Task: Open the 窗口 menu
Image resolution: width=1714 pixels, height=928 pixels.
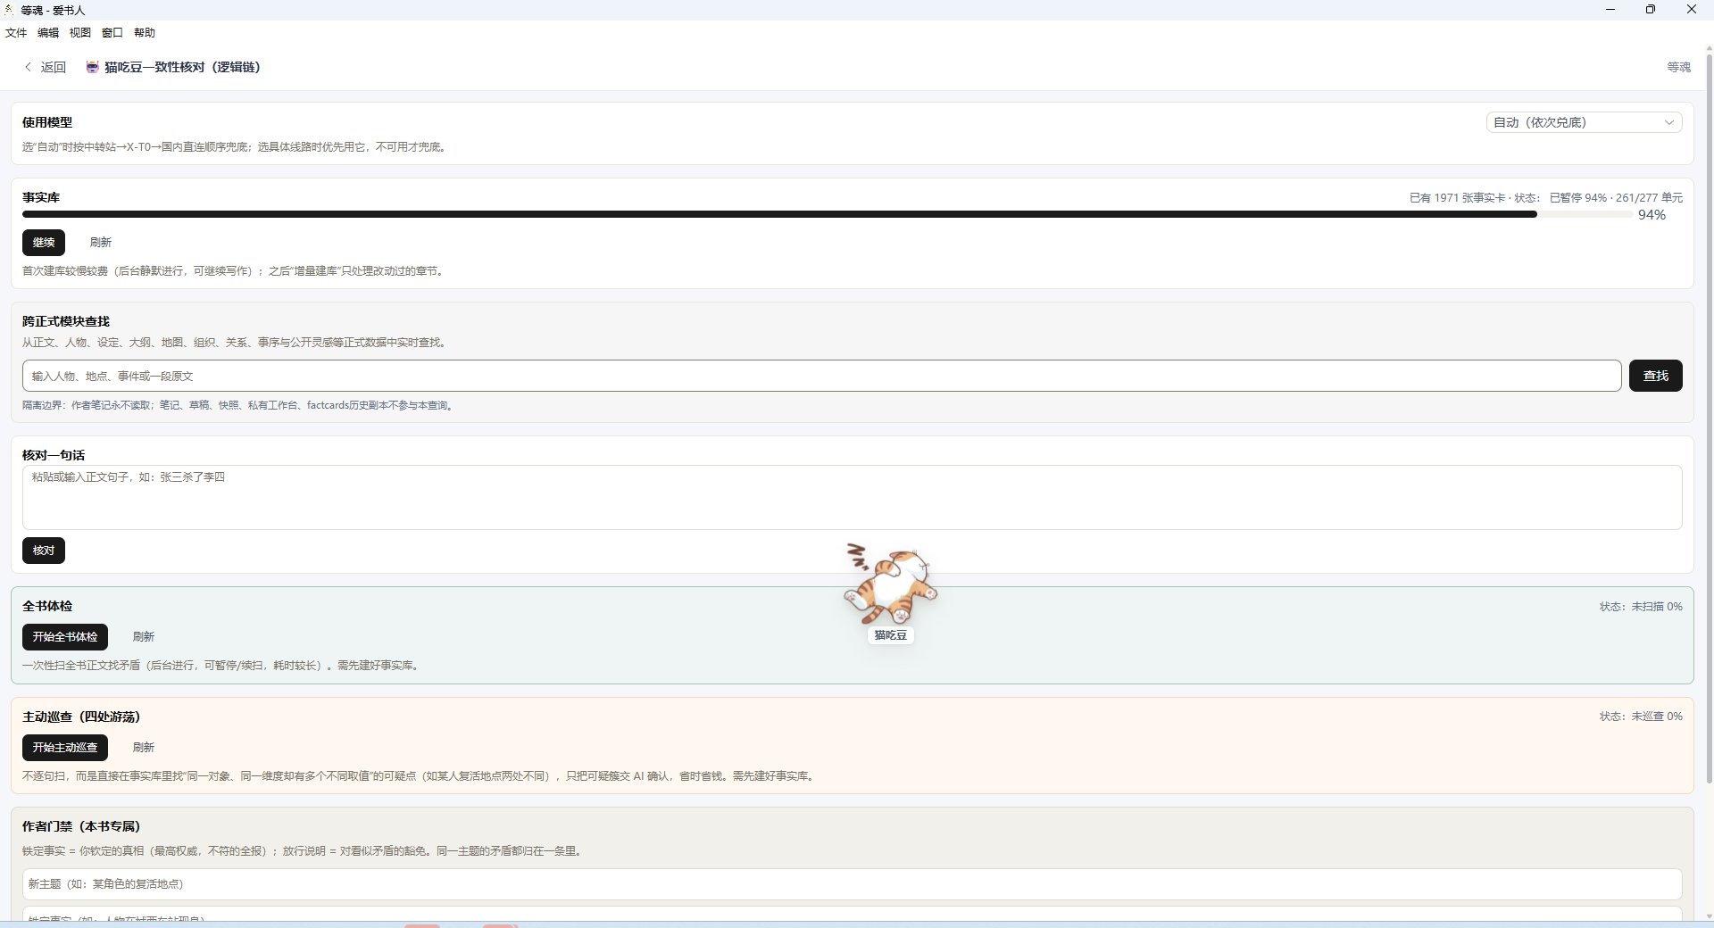Action: click(x=112, y=32)
